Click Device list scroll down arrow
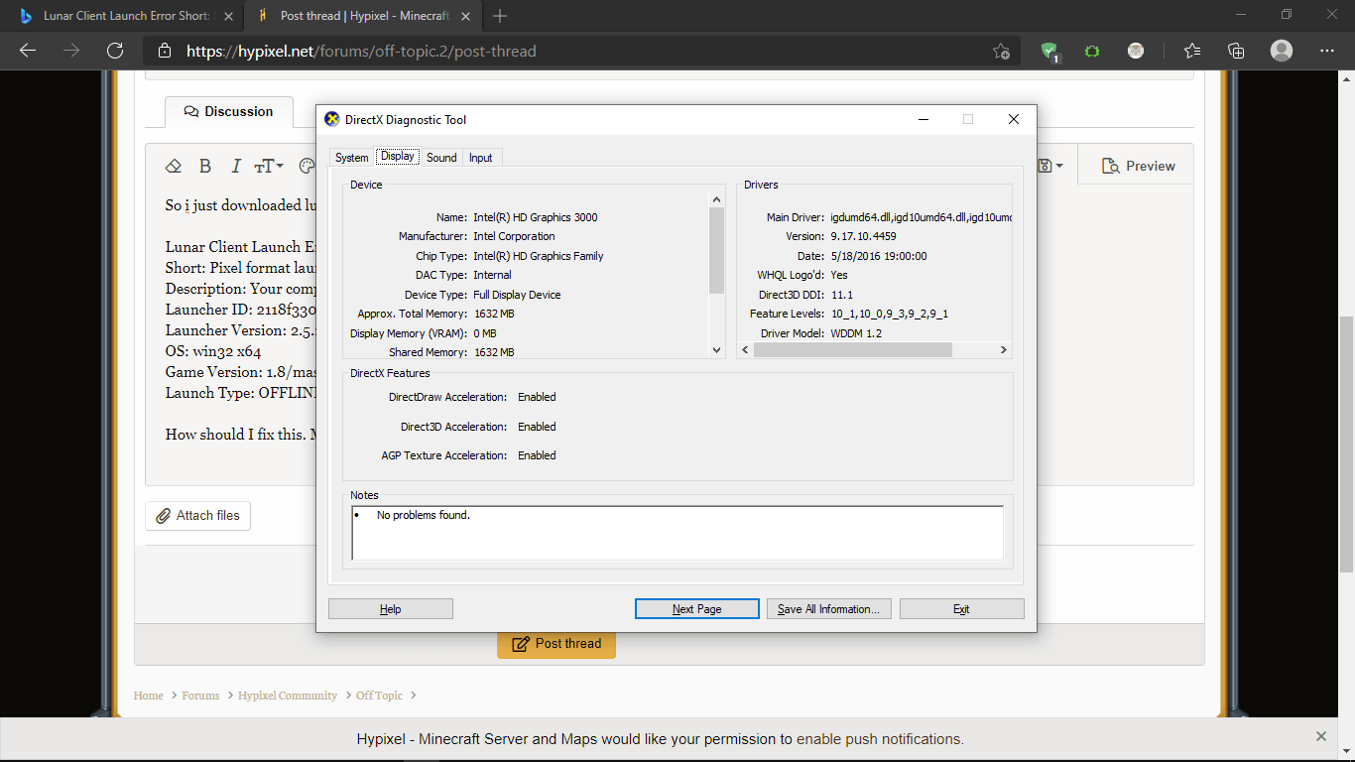The height and width of the screenshot is (762, 1355). [x=717, y=350]
